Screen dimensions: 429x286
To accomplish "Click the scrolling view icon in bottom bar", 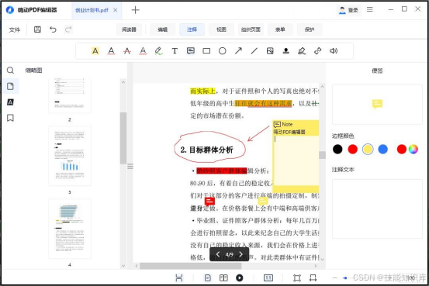I will (179, 277).
